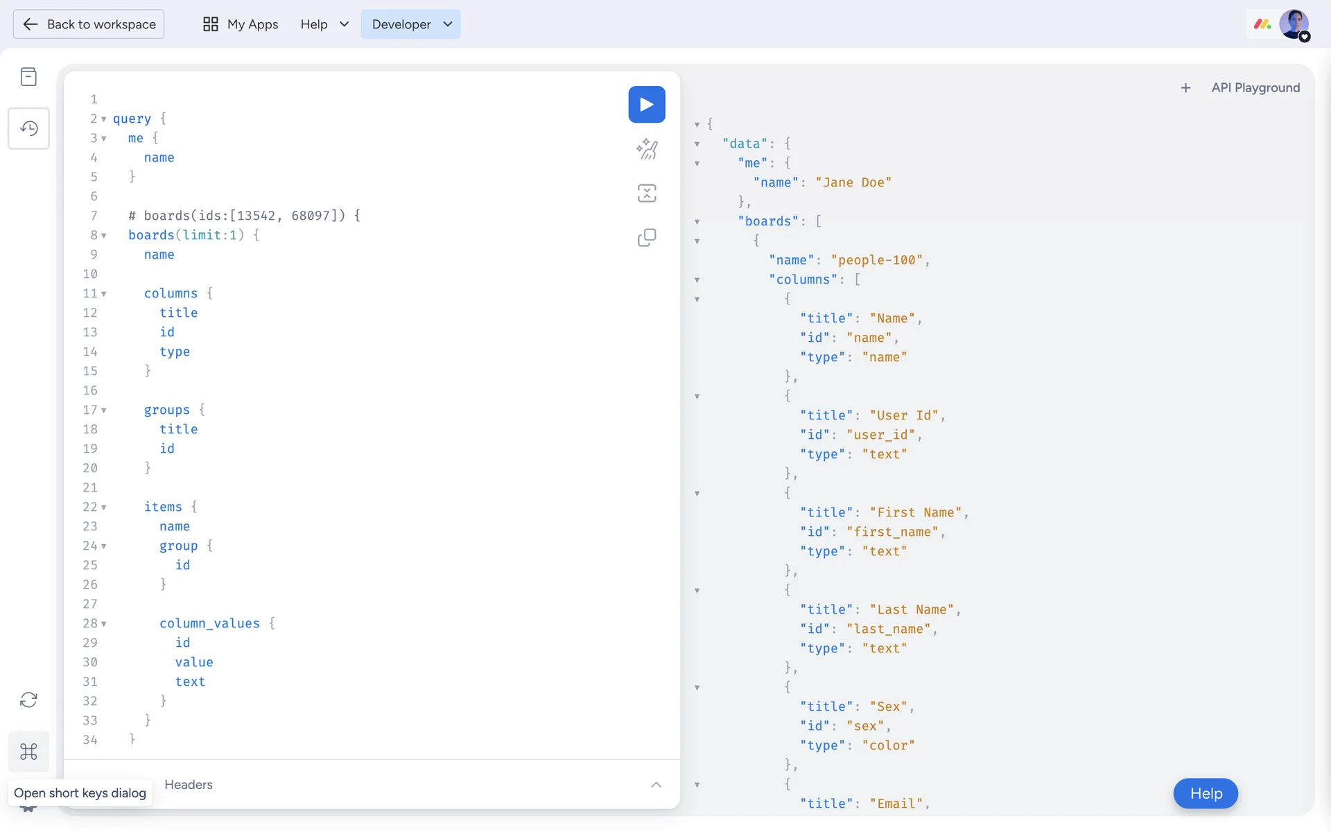Click the re-fetch schema refresh icon

[28, 700]
